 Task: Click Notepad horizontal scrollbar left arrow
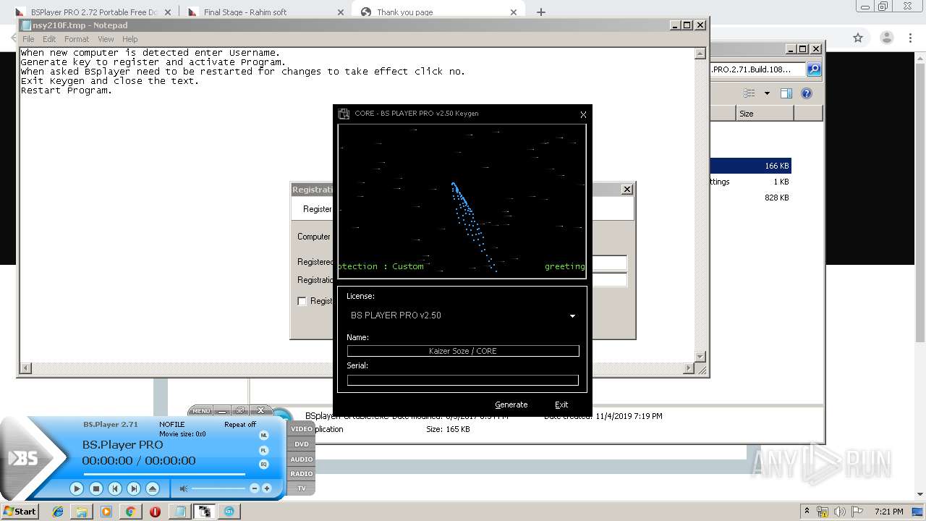coord(26,368)
